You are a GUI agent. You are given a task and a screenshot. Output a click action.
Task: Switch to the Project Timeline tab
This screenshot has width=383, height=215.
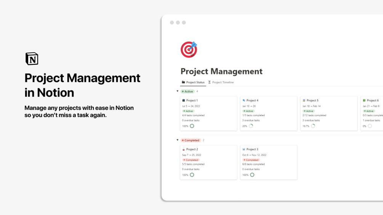(x=221, y=83)
